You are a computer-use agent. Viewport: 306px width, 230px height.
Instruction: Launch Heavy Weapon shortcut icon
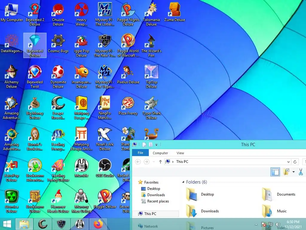(81, 14)
